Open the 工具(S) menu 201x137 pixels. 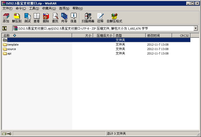pos(34,8)
